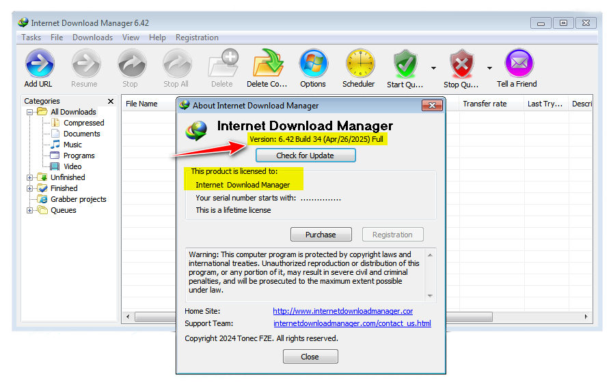This screenshot has width=611, height=384.
Task: Click the IDM icon in main title bar
Action: coord(23,23)
